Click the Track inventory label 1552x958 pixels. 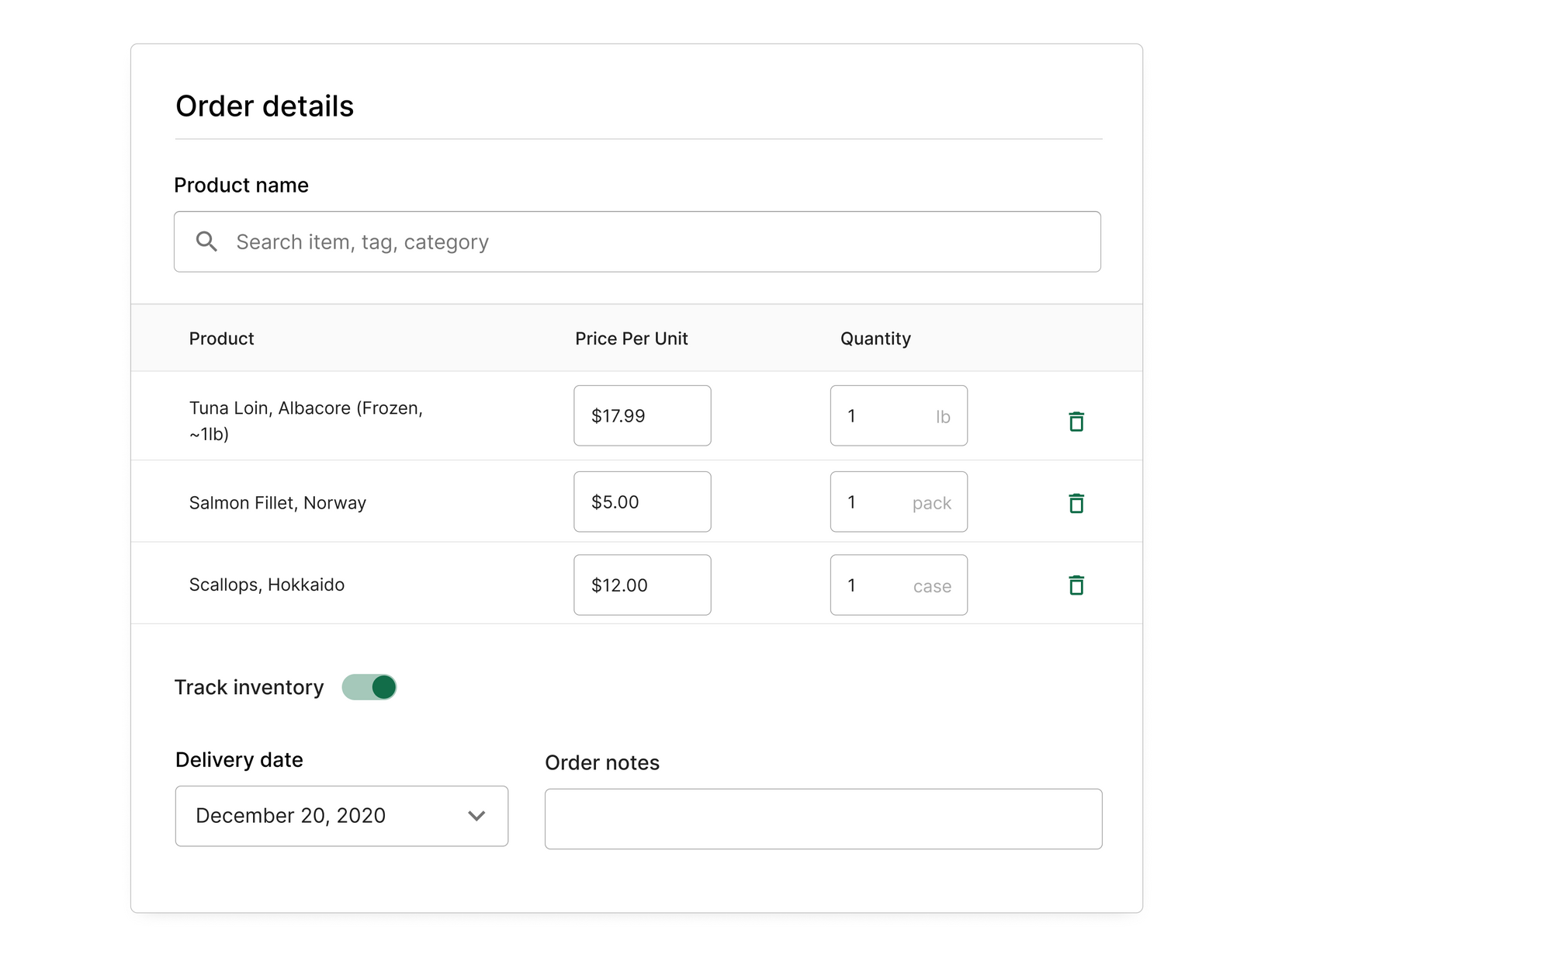point(249,687)
